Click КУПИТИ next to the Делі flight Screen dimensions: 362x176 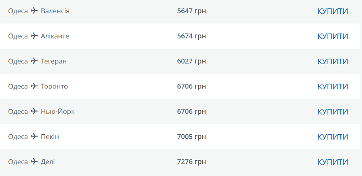pyautogui.click(x=333, y=162)
